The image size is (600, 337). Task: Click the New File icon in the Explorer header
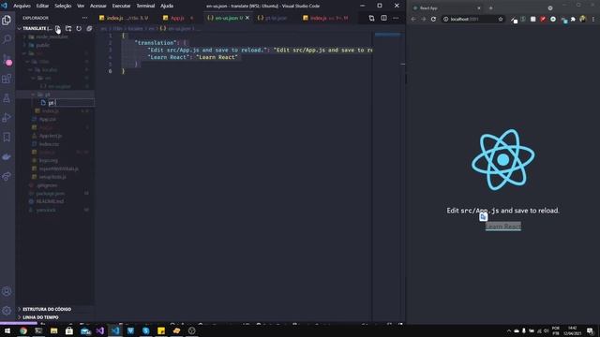pos(58,29)
